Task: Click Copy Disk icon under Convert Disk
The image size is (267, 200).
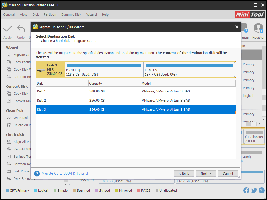Action: (x=9, y=93)
